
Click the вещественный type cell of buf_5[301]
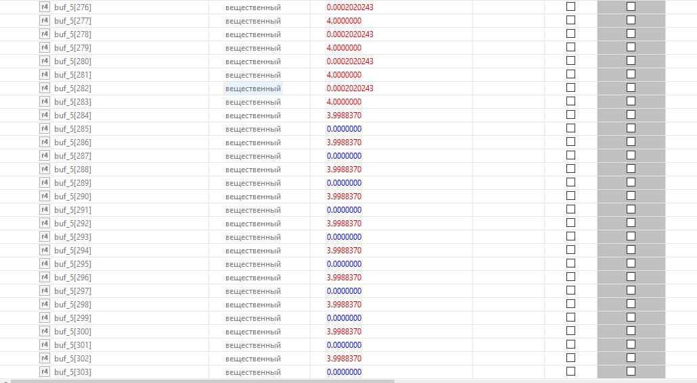pos(252,345)
